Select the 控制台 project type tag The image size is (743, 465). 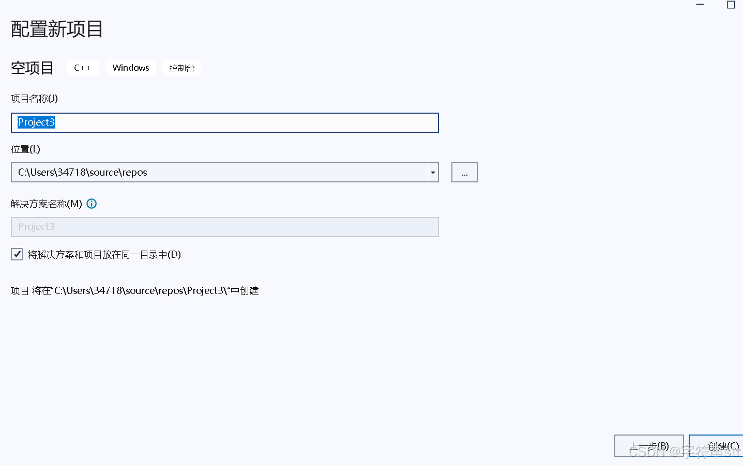tap(182, 67)
